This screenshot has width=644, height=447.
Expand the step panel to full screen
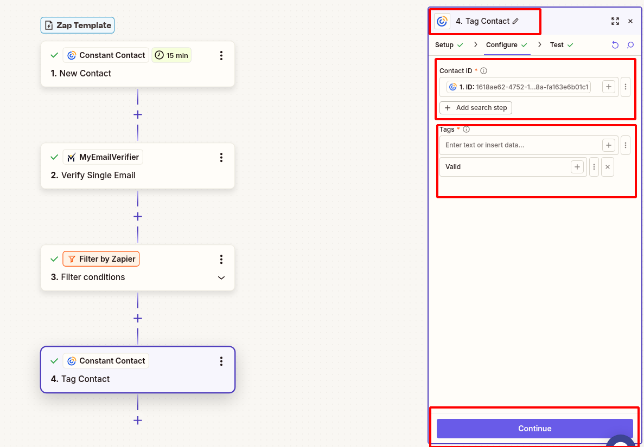[x=615, y=21]
